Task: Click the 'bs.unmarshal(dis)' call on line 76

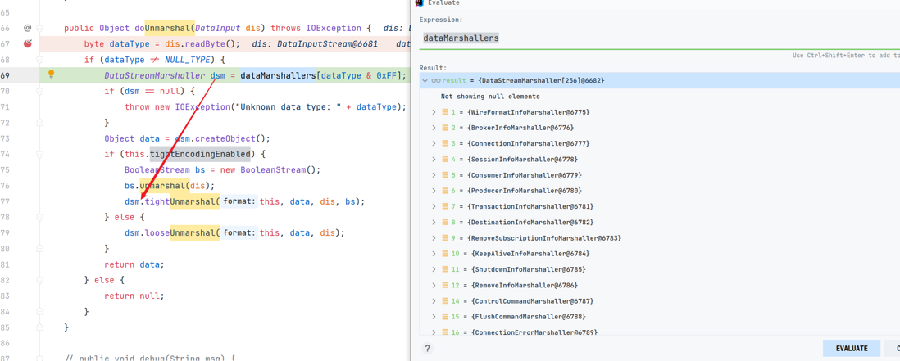Action: click(x=170, y=185)
